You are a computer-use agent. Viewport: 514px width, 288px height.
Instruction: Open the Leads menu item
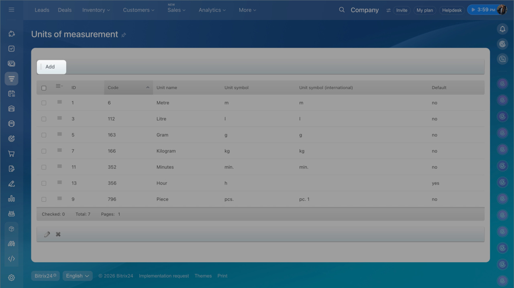pyautogui.click(x=42, y=10)
